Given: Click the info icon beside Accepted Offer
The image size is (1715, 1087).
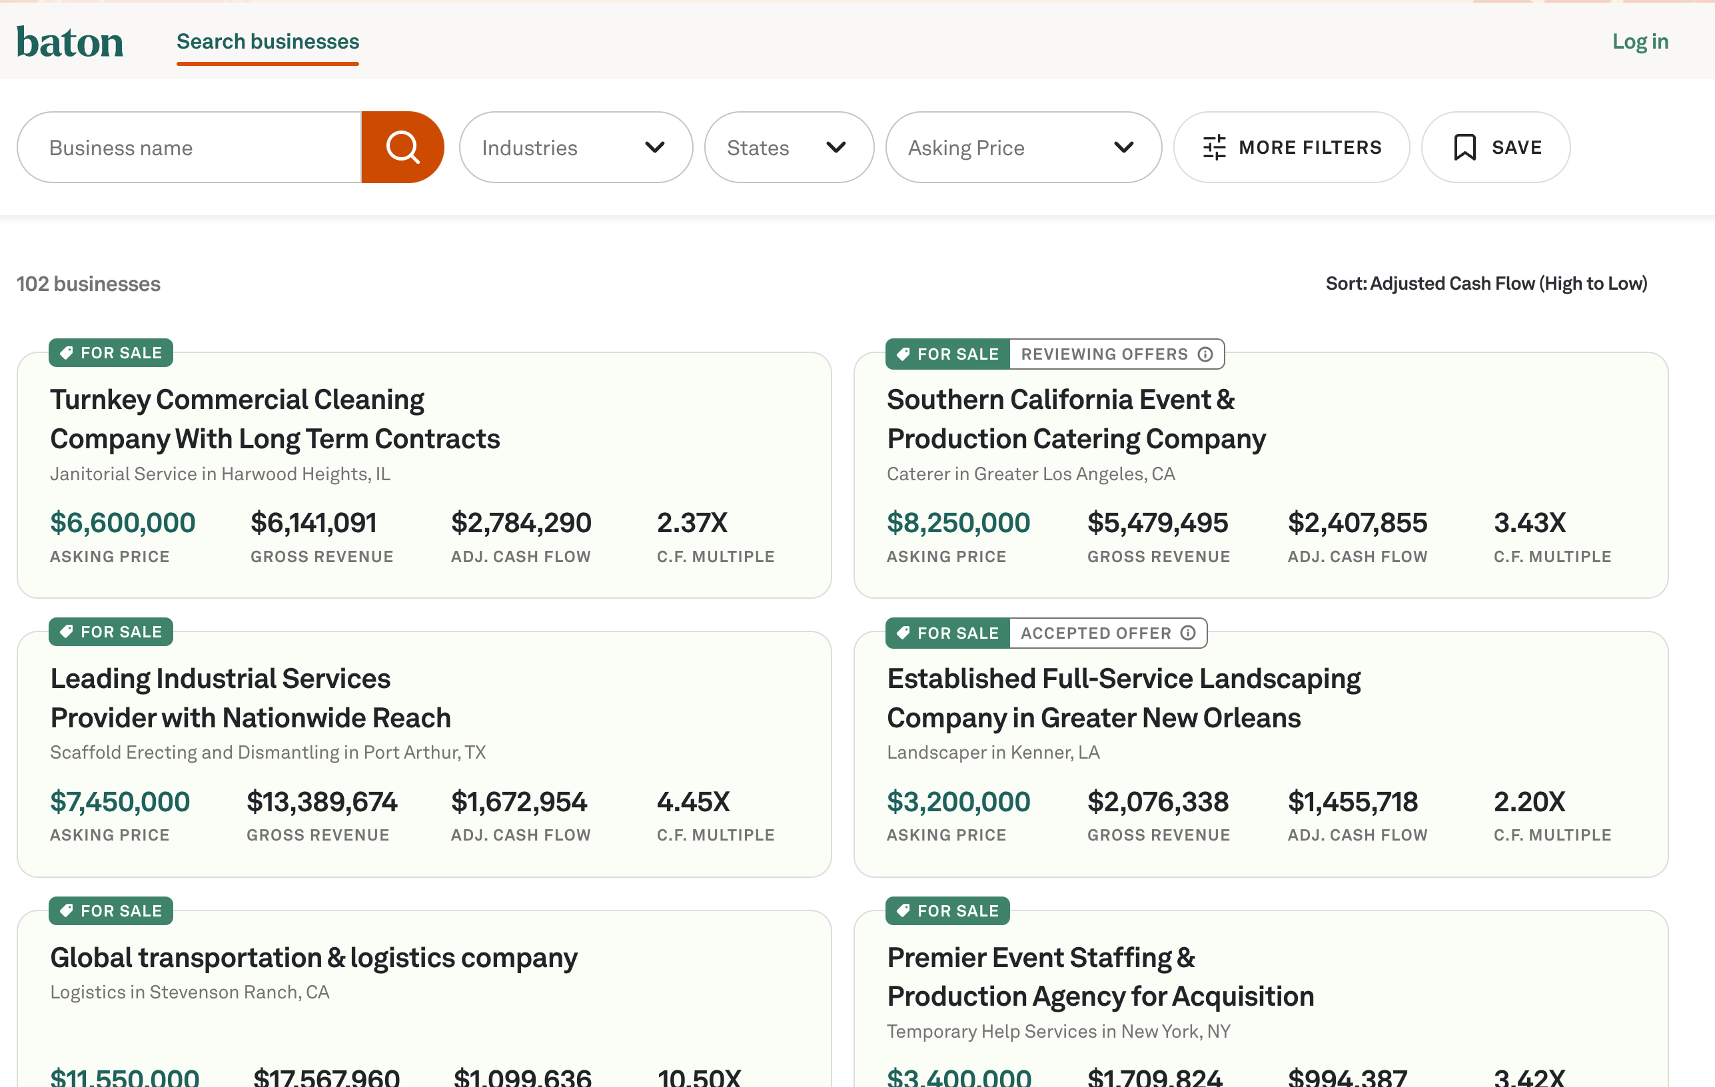Looking at the screenshot, I should (x=1188, y=633).
